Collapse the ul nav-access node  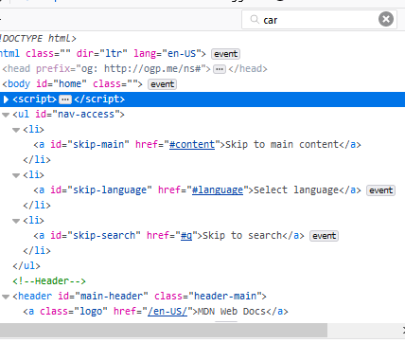click(x=6, y=115)
